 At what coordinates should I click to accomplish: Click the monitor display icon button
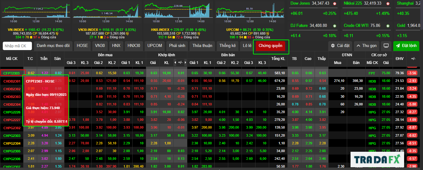coord(386,46)
